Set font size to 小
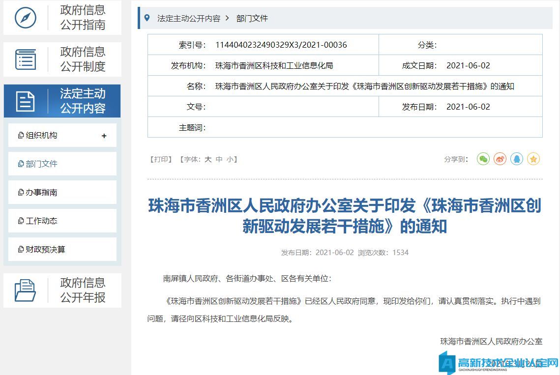 (x=230, y=159)
